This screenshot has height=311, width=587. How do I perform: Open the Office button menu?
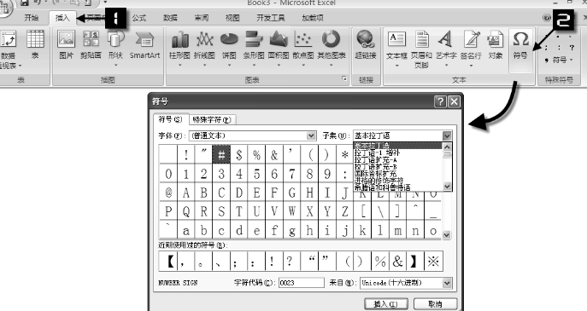tap(5, 9)
